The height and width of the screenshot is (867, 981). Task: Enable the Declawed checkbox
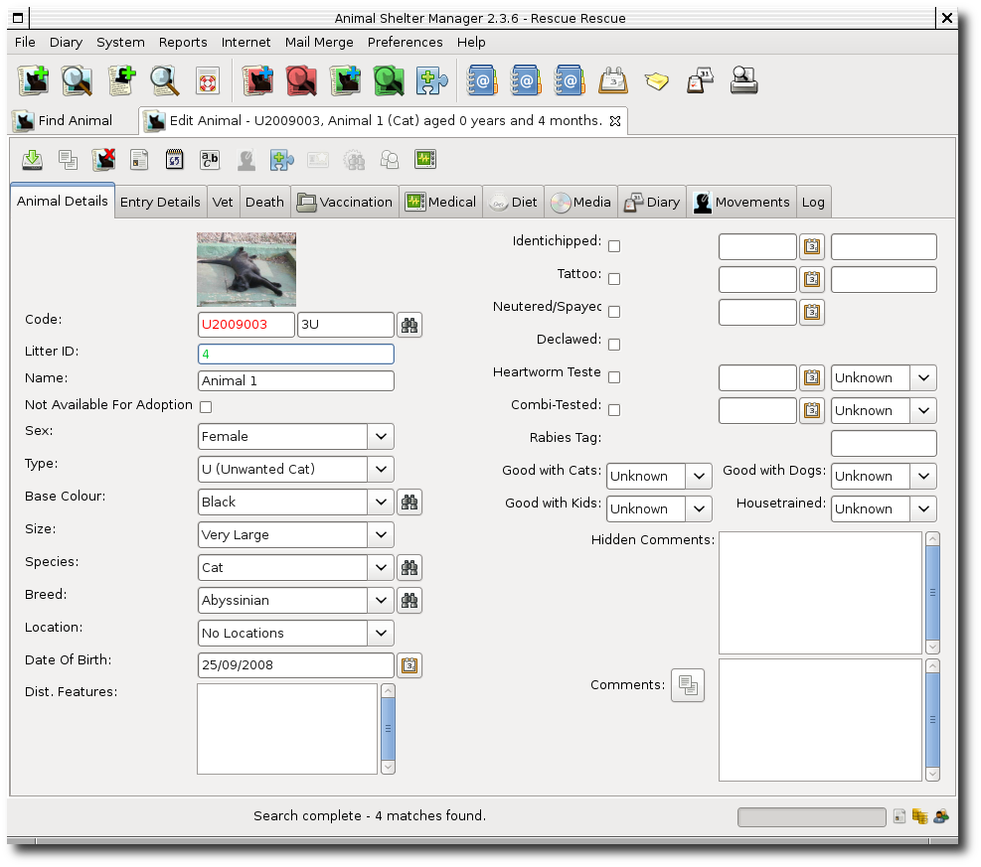tap(614, 345)
